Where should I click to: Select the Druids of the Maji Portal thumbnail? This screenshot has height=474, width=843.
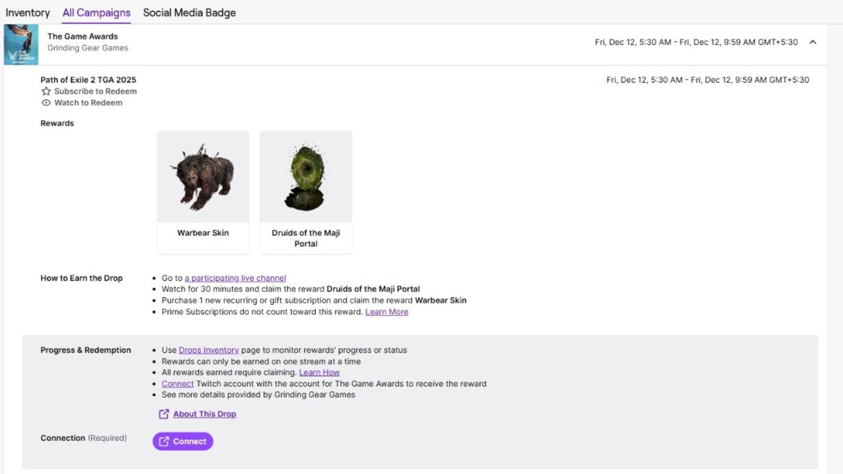coord(306,177)
